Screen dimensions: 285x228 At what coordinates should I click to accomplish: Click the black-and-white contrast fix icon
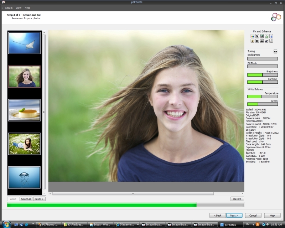(x=257, y=36)
